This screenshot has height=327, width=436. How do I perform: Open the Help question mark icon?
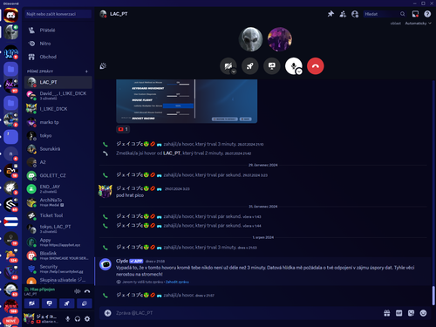tap(427, 14)
